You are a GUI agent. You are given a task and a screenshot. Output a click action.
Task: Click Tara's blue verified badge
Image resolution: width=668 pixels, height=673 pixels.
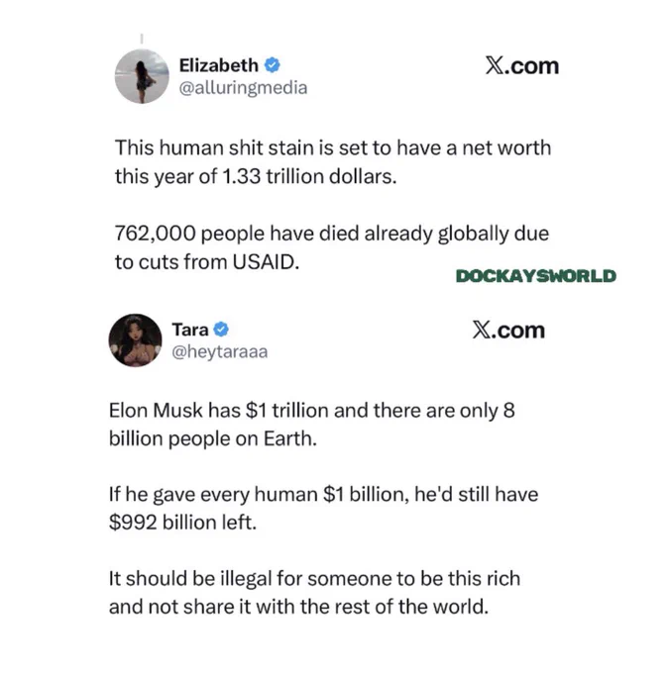coord(221,330)
